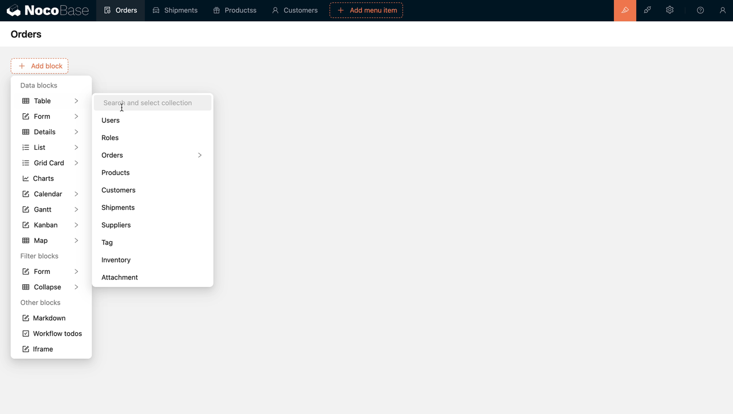The image size is (733, 414).
Task: Expand the Calendar submenu arrow
Action: tap(76, 194)
